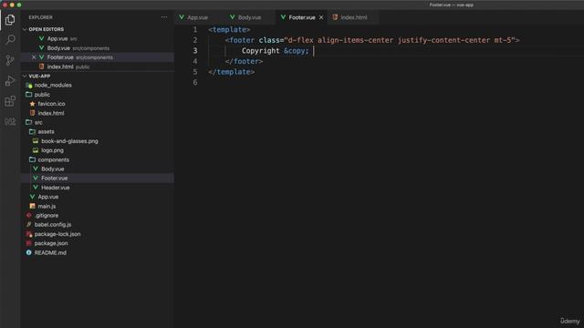Open App.vue in src folder tree
This screenshot has height=328, width=584.
click(48, 197)
